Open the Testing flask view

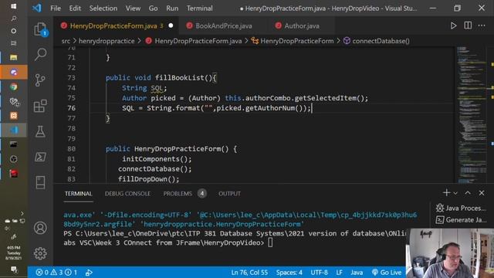coord(40,131)
